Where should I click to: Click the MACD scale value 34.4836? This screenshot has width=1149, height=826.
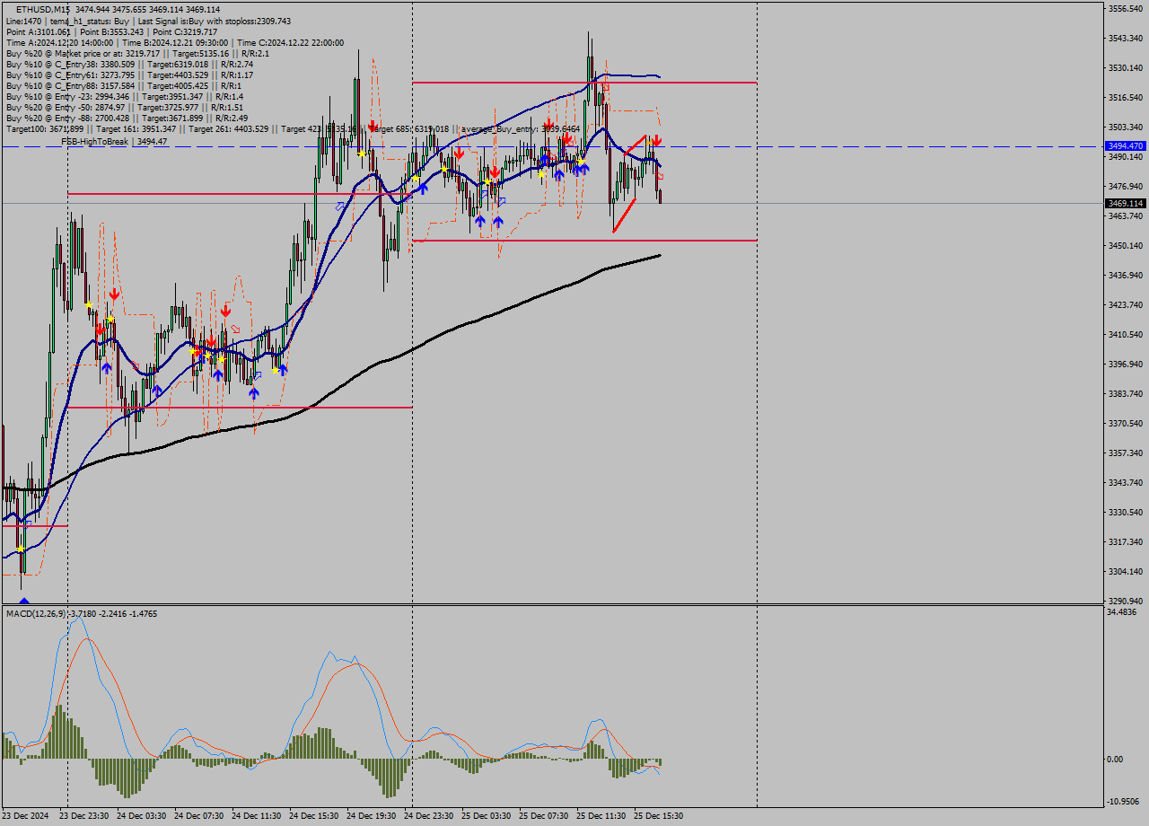pos(1123,612)
